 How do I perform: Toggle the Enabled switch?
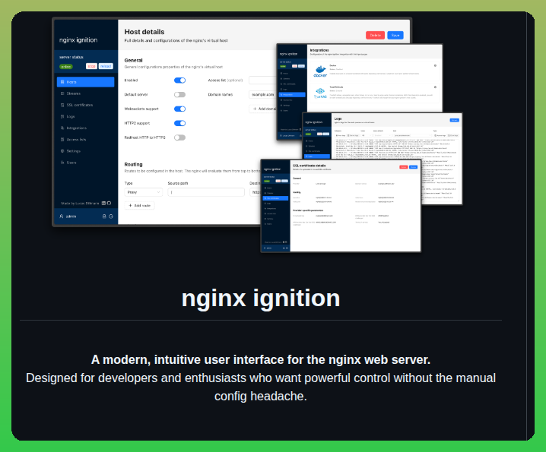click(180, 81)
